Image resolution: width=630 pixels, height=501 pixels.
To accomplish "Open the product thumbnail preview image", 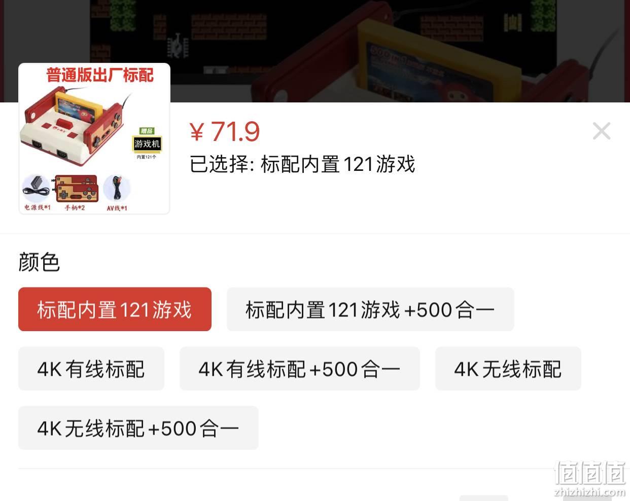I will click(x=94, y=138).
